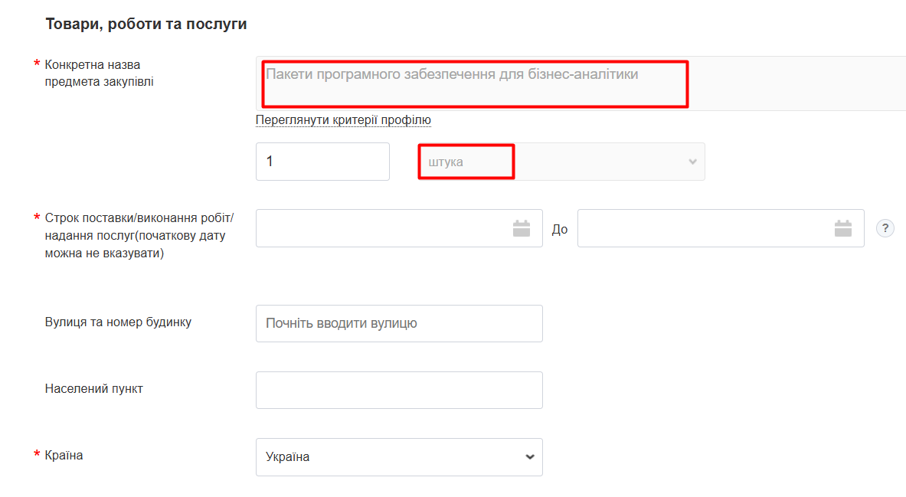This screenshot has height=497, width=906.
Task: Open the end date calendar icon
Action: [x=843, y=228]
